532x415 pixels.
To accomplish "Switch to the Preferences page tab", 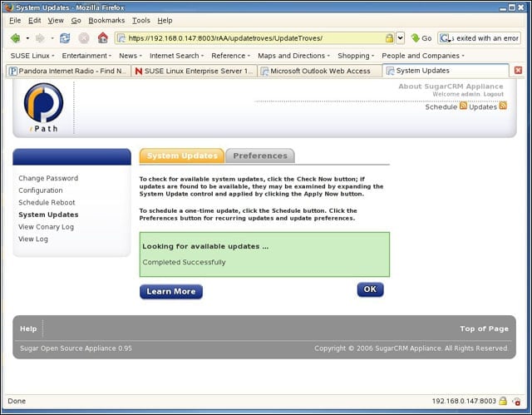I will pyautogui.click(x=260, y=156).
